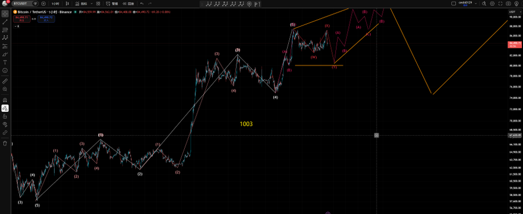Click the crosshair price label 67,633.95

(x=515, y=136)
